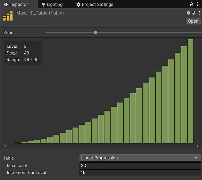Open the help reference icon

pos(188,13)
